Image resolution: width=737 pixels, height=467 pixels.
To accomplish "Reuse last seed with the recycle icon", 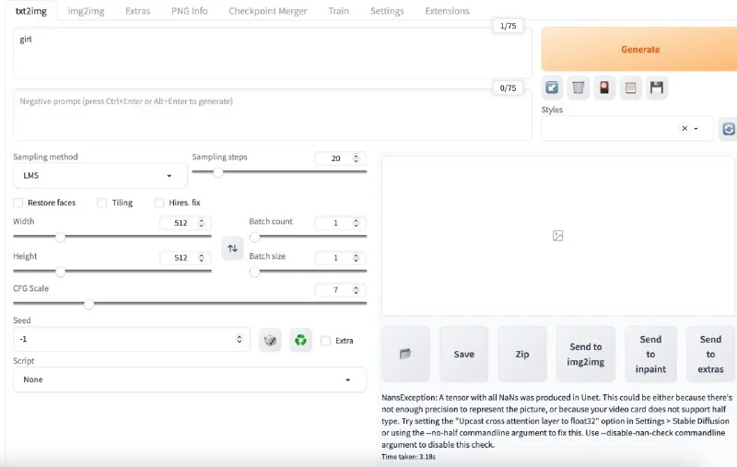I will pos(300,340).
